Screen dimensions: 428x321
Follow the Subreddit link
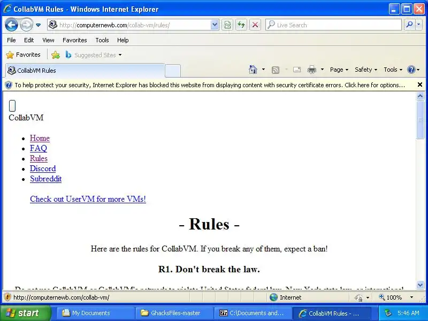click(46, 179)
